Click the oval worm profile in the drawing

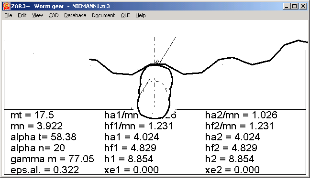(x=155, y=91)
